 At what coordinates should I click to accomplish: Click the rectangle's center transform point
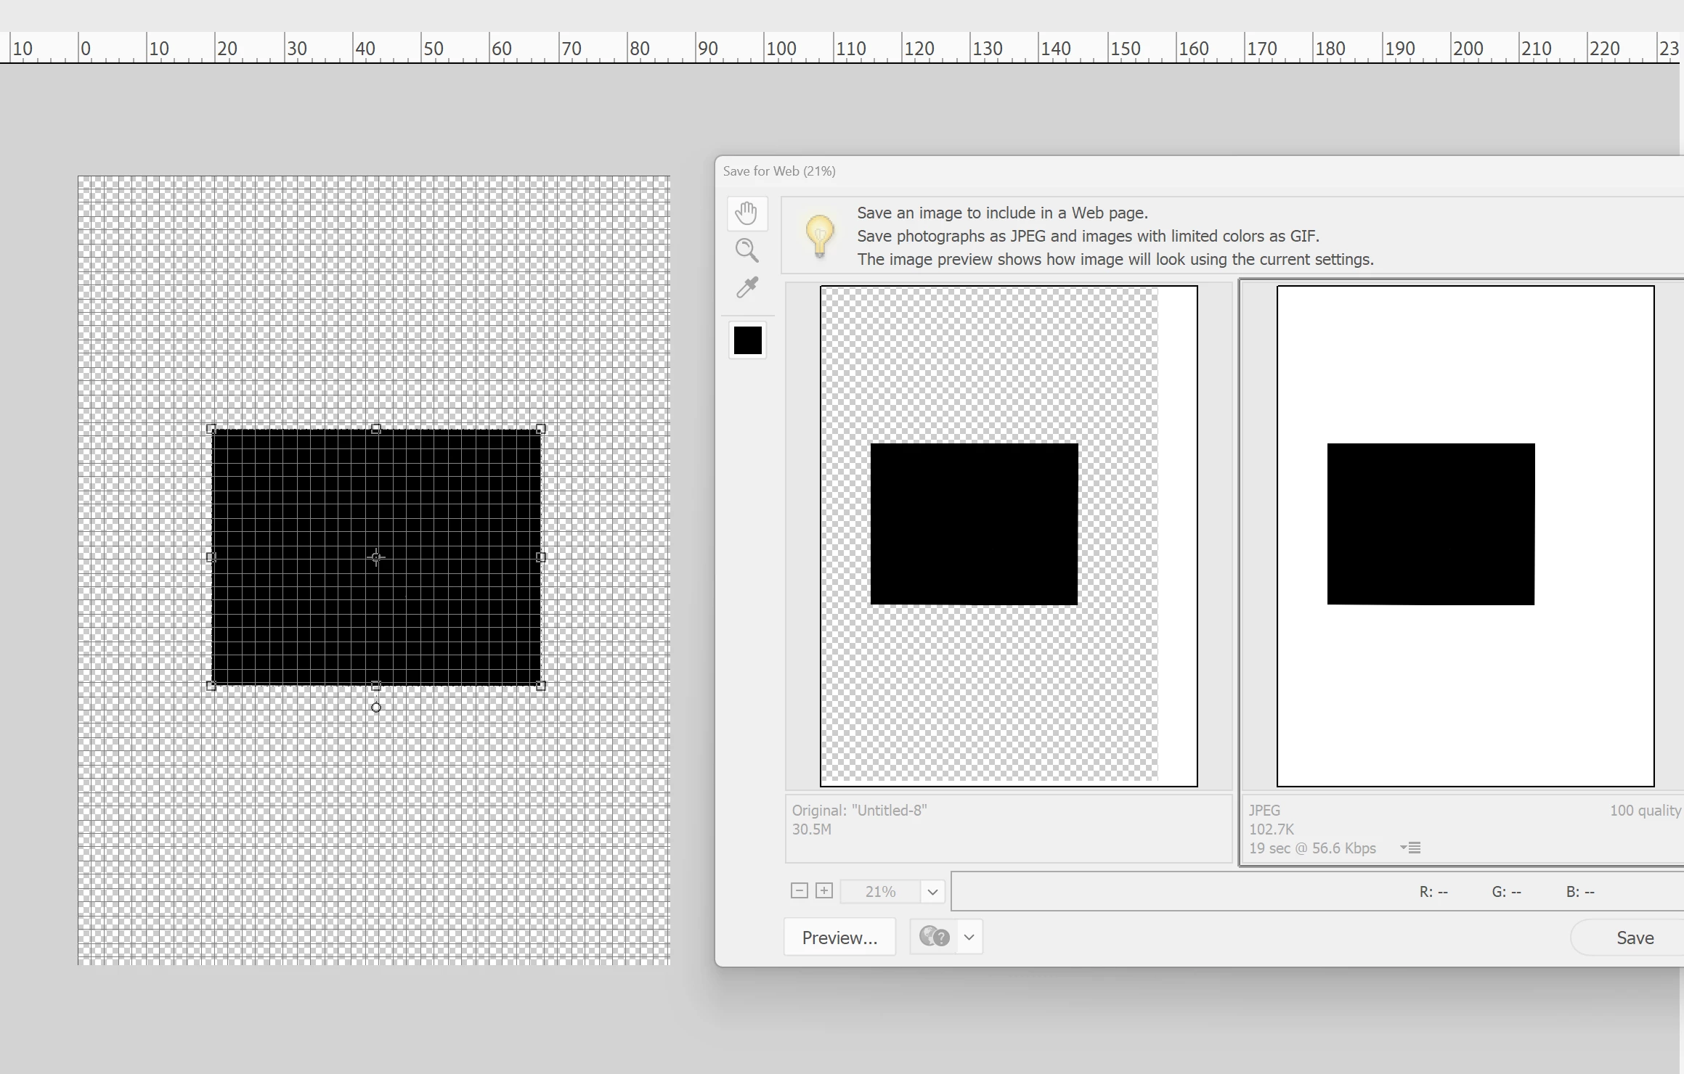coord(376,557)
